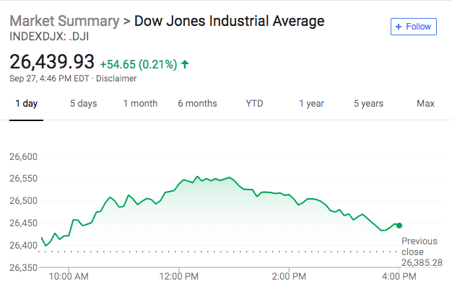Select the Max range tab
This screenshot has height=289, width=452.
425,104
